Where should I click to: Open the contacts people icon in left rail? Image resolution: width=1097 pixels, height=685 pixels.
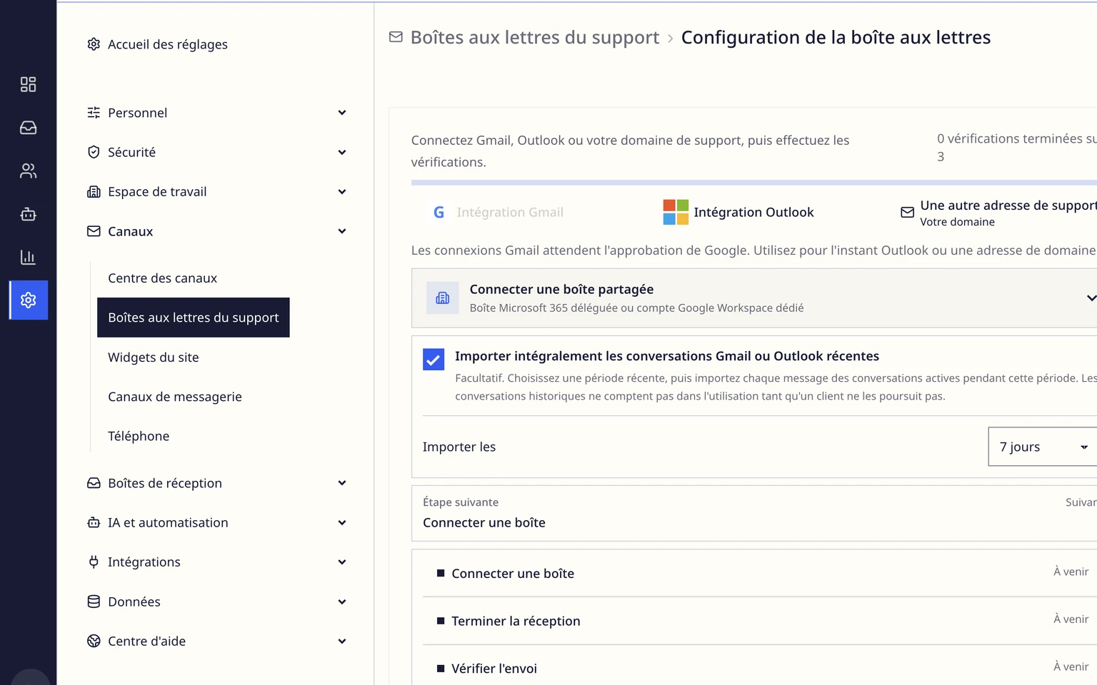(28, 171)
